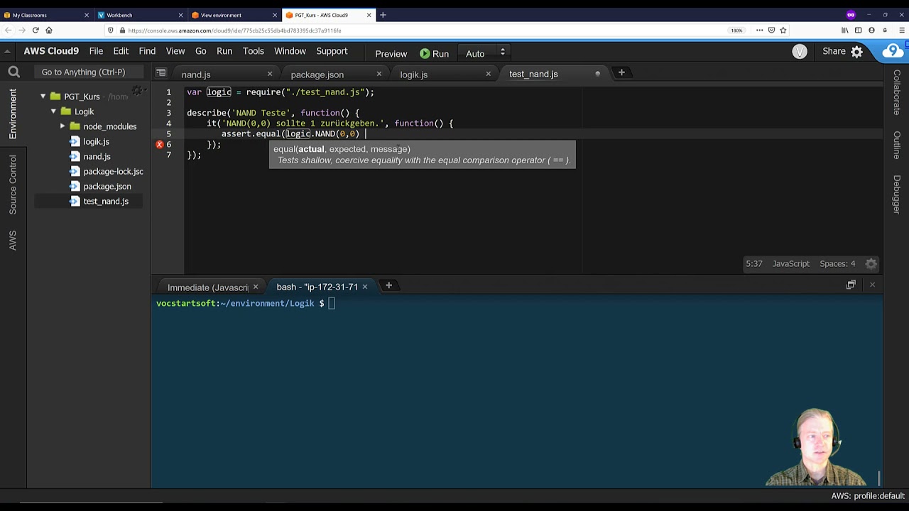Viewport: 909px width, 511px height.
Task: Close the package.json tab
Action: [379, 74]
